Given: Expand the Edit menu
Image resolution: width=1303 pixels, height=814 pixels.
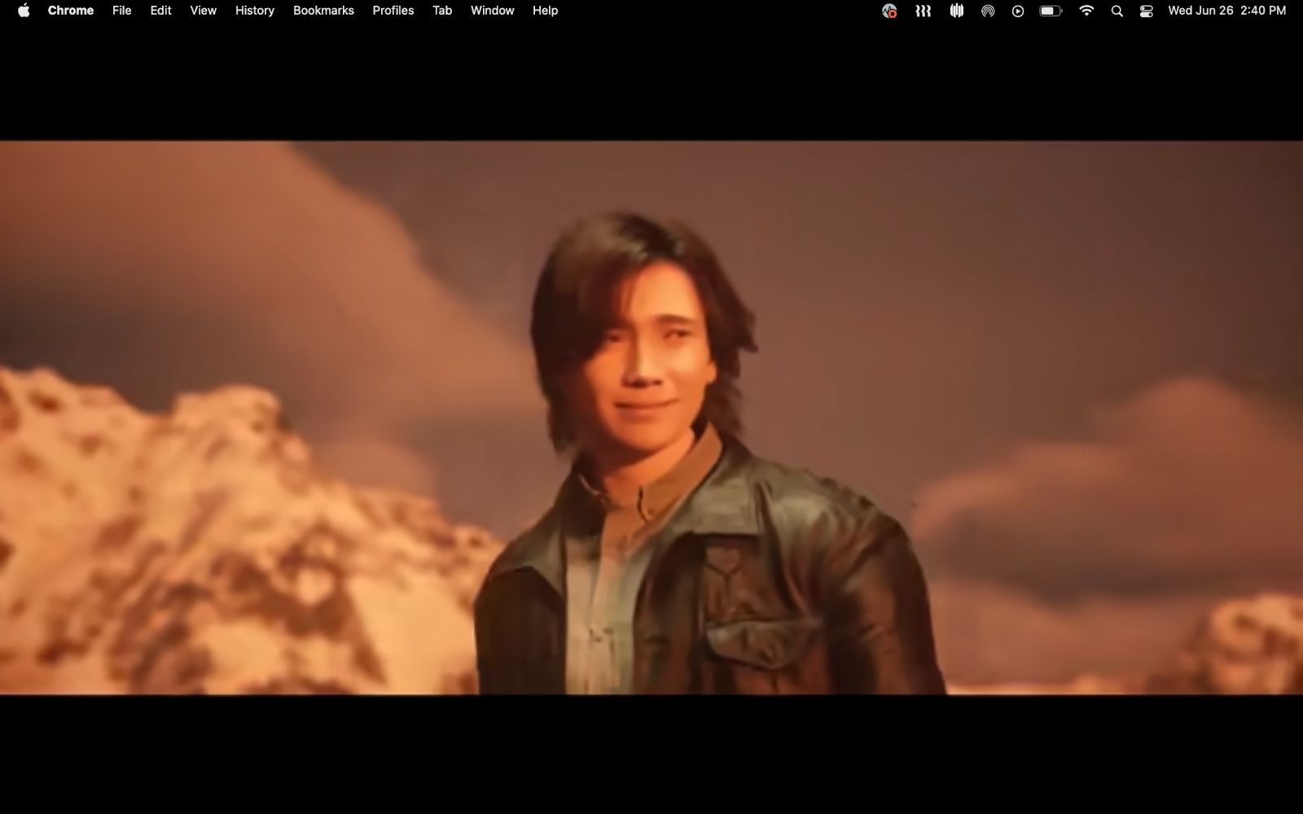Looking at the screenshot, I should click(160, 11).
